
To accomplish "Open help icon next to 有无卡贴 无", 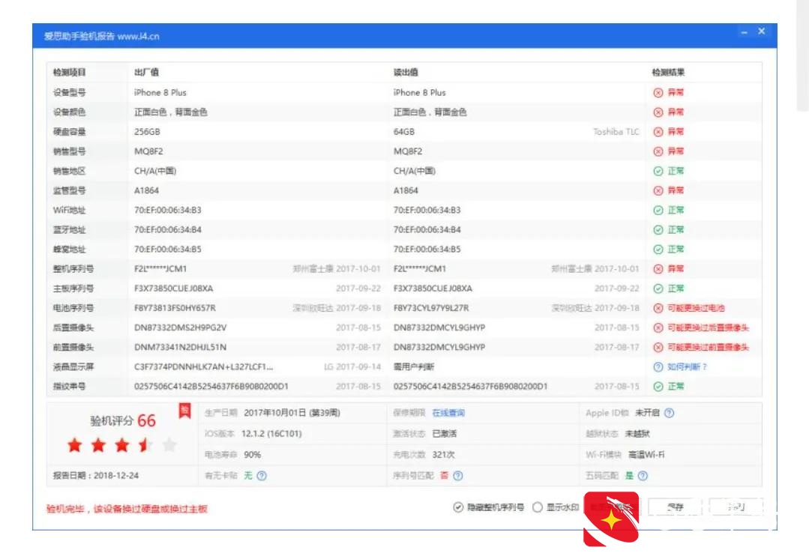I will point(262,476).
